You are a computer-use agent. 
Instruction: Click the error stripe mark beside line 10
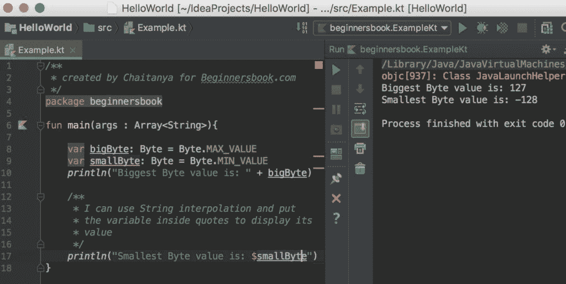[x=318, y=168]
